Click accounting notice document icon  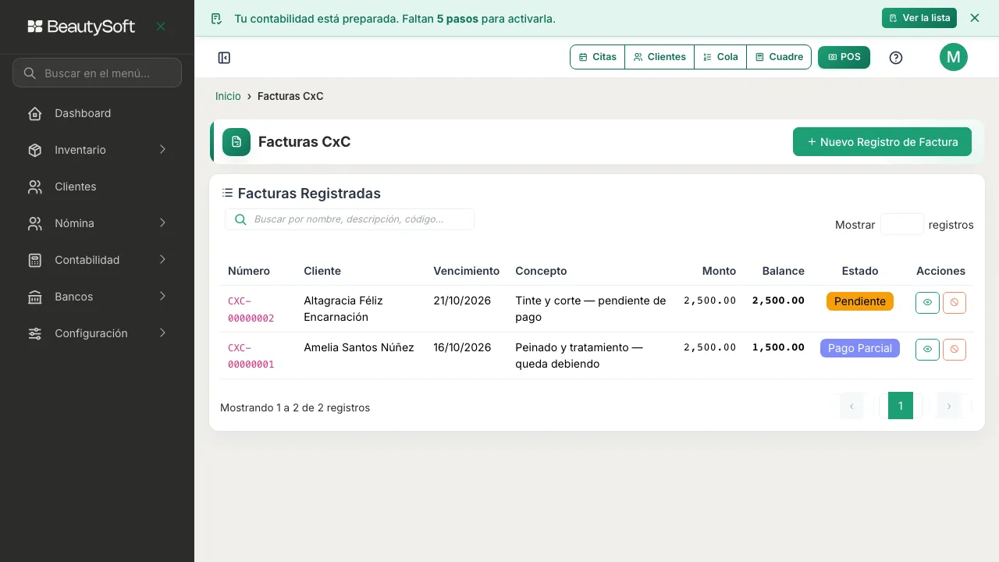[216, 18]
